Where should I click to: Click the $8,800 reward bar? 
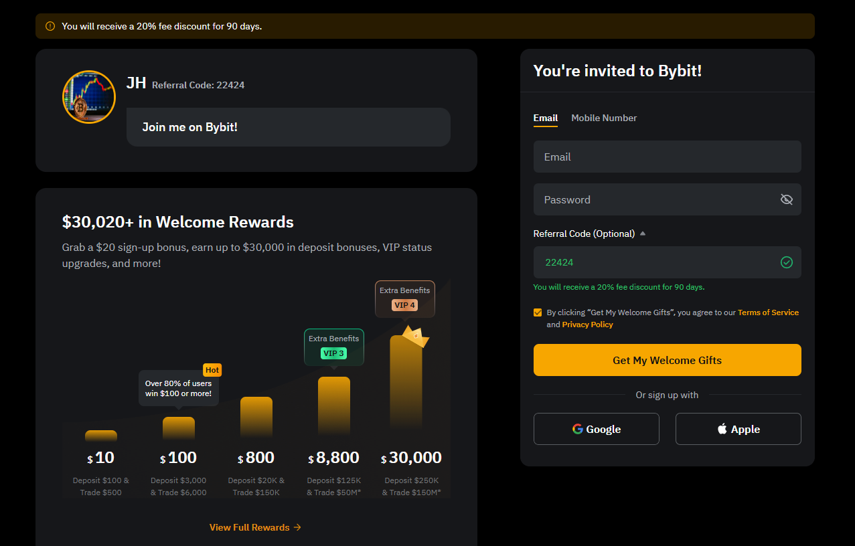point(334,407)
